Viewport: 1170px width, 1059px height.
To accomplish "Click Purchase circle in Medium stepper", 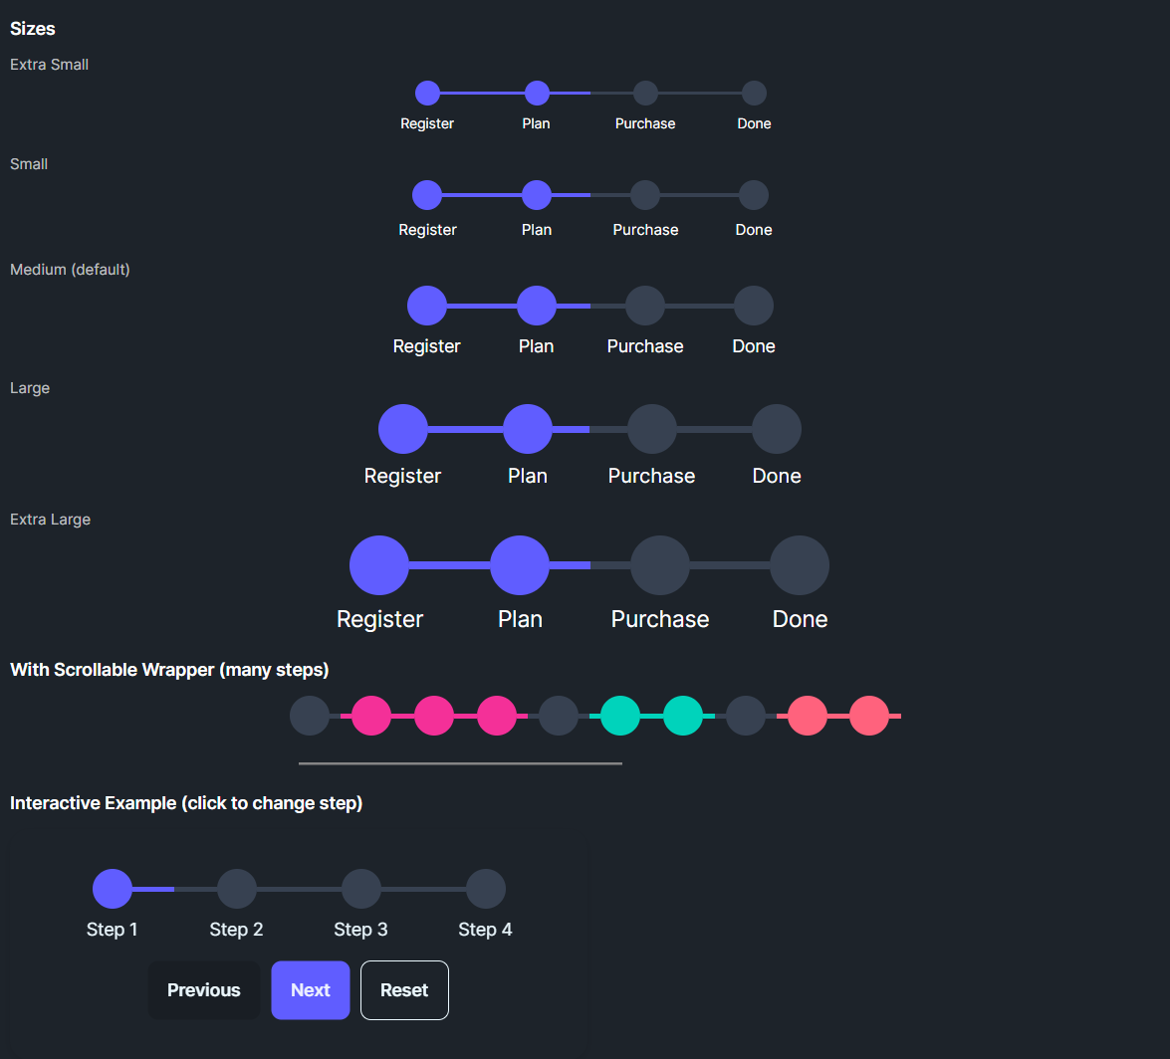I will 645,306.
